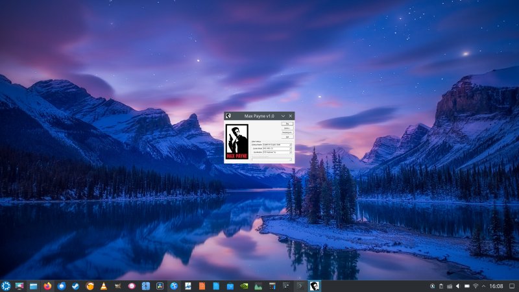519x292 pixels.
Task: Open the settings sliders icon in taskbar
Action: (x=286, y=286)
